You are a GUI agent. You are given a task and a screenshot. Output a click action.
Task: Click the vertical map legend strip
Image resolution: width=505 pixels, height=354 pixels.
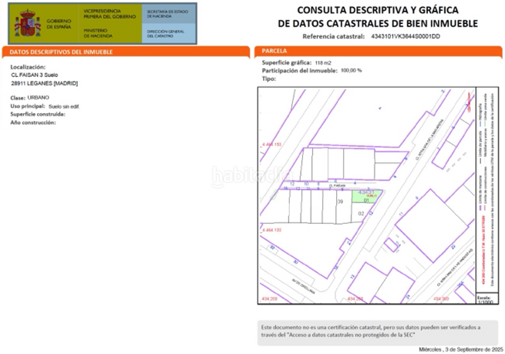tap(484, 189)
